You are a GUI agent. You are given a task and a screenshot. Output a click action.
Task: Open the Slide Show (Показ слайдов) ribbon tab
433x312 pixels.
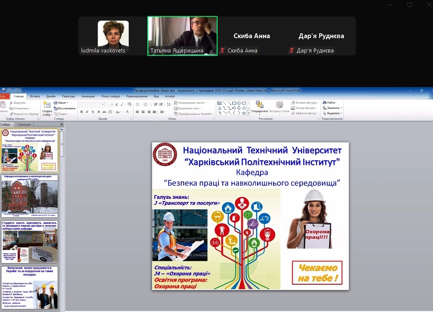coord(111,96)
